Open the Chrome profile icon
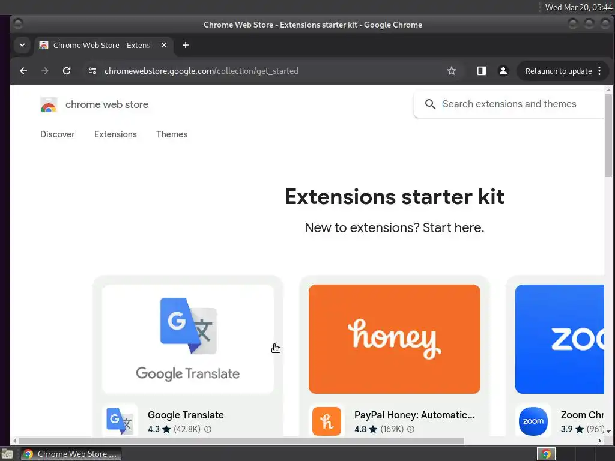 tap(503, 71)
